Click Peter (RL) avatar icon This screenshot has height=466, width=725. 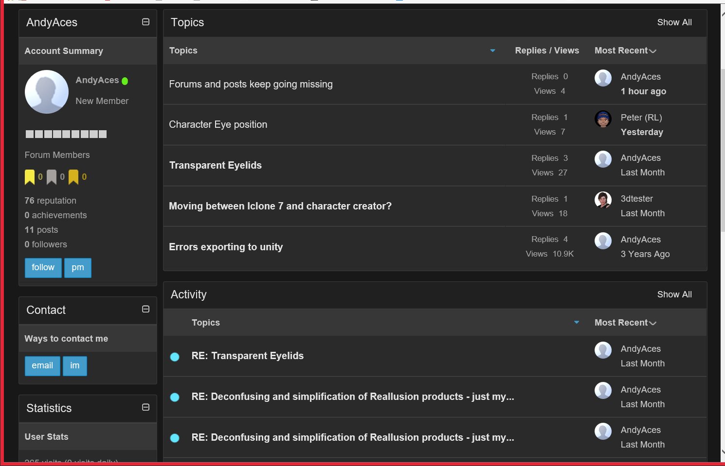(603, 119)
